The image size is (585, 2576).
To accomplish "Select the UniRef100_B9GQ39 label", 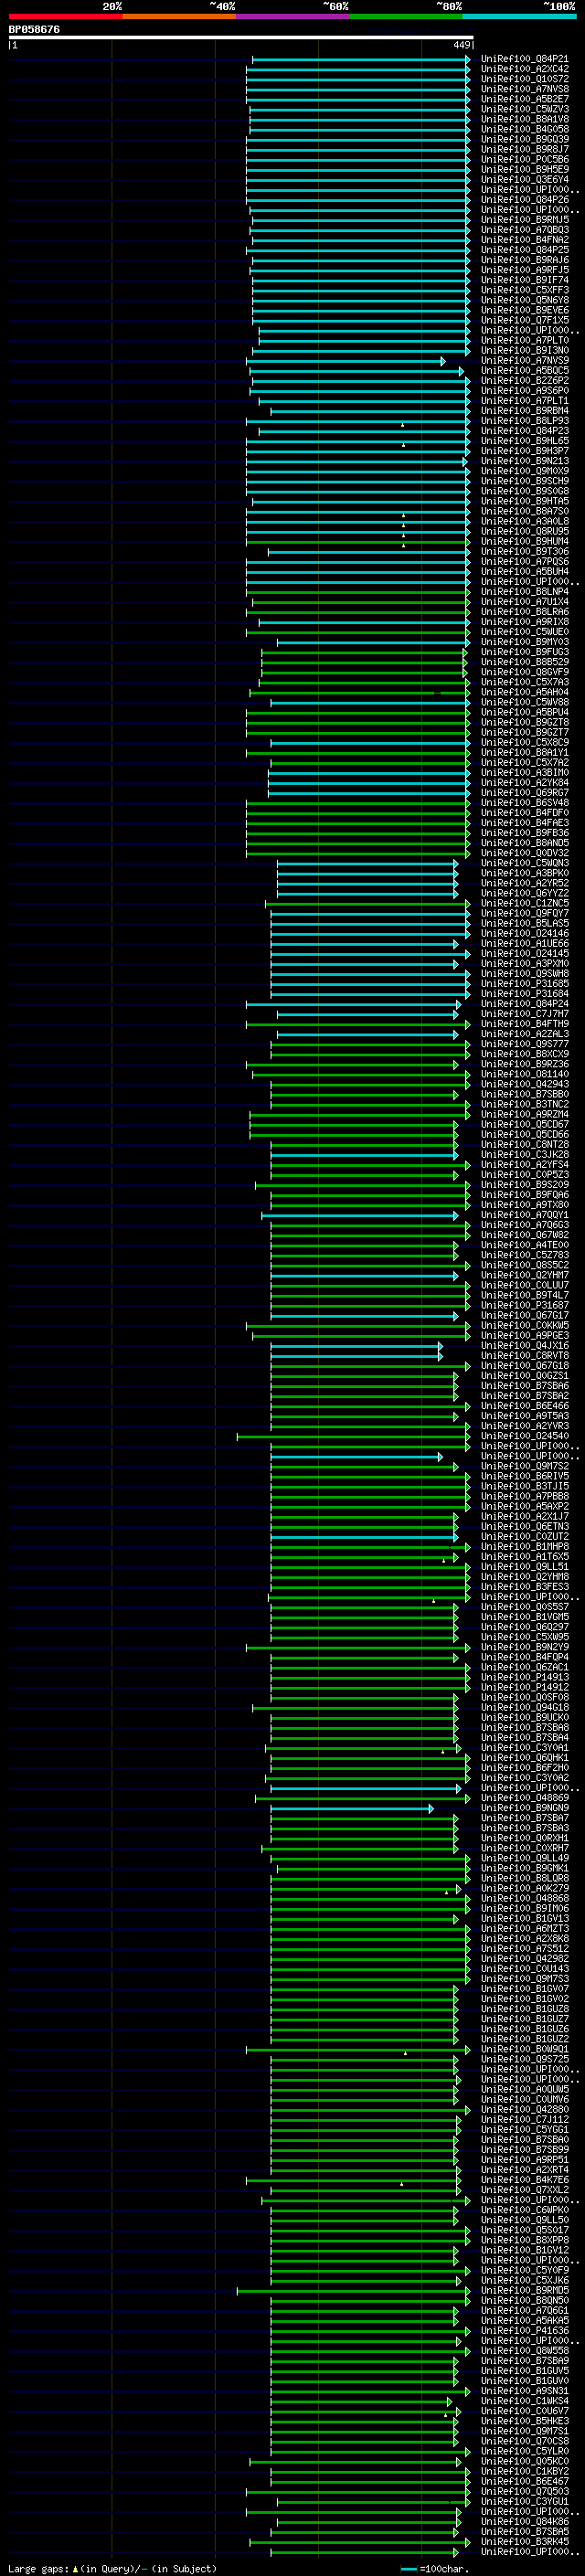I will click(525, 139).
